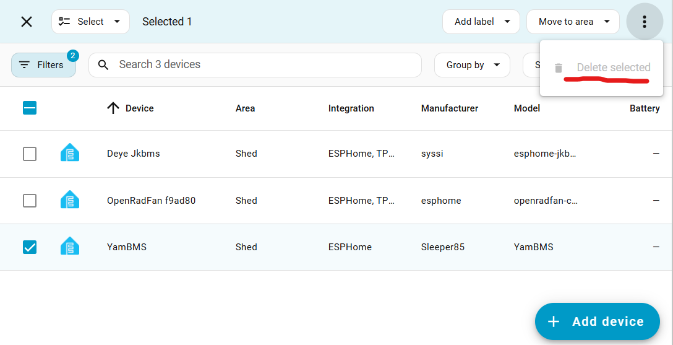Viewport: 673px width, 345px height.
Task: Check the OpenRadFan f9ad80 row checkbox
Action: click(30, 201)
